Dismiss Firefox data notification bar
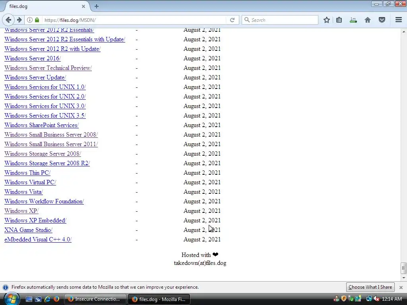 point(401,287)
